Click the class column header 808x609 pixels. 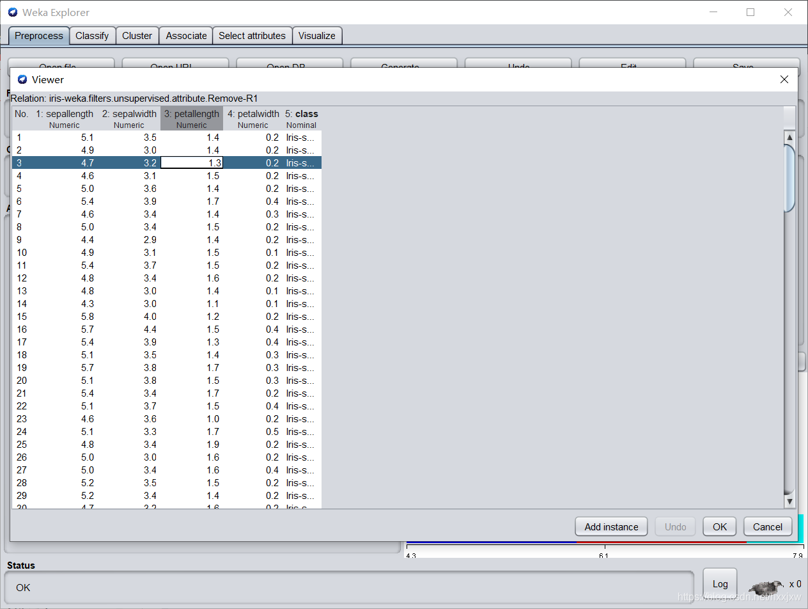(302, 119)
